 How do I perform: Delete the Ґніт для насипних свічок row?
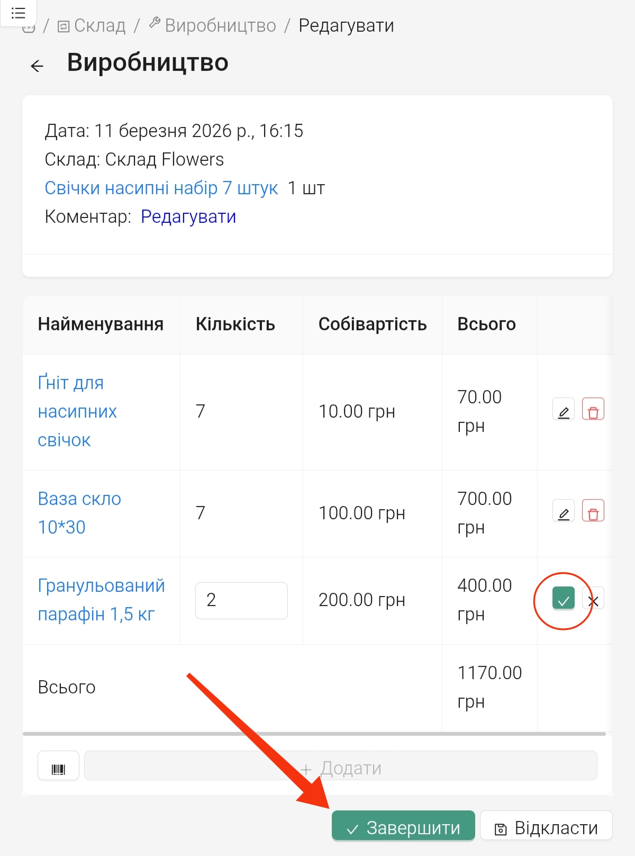click(x=593, y=409)
